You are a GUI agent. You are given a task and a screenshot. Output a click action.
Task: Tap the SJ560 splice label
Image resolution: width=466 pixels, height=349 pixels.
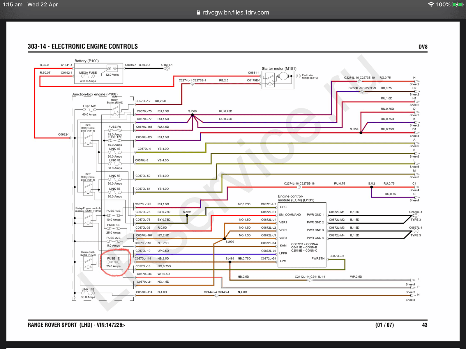coord(192,111)
